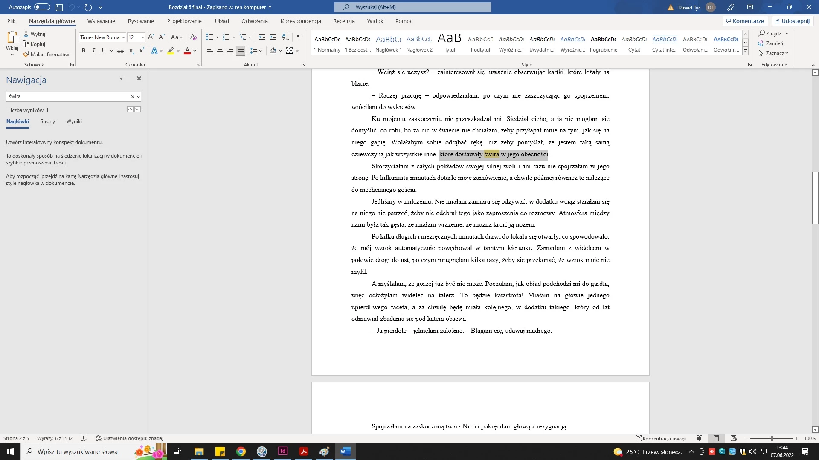
Task: Click the Udostępnij share button
Action: [x=792, y=21]
